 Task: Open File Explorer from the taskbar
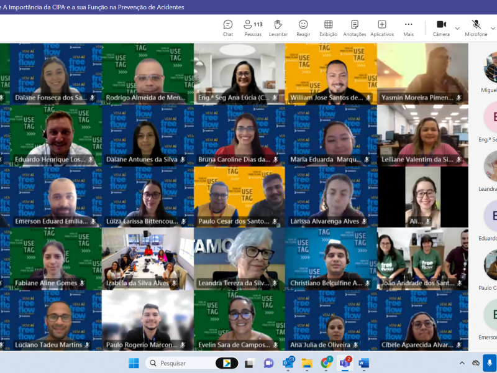point(307,363)
